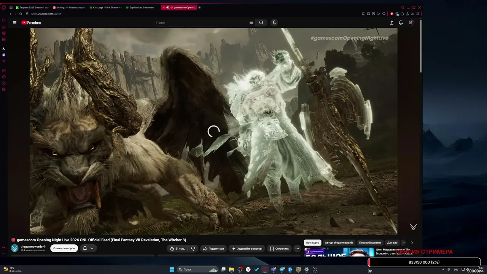Open more actions three-dot menu under video
This screenshot has width=487, height=274.
(x=297, y=249)
